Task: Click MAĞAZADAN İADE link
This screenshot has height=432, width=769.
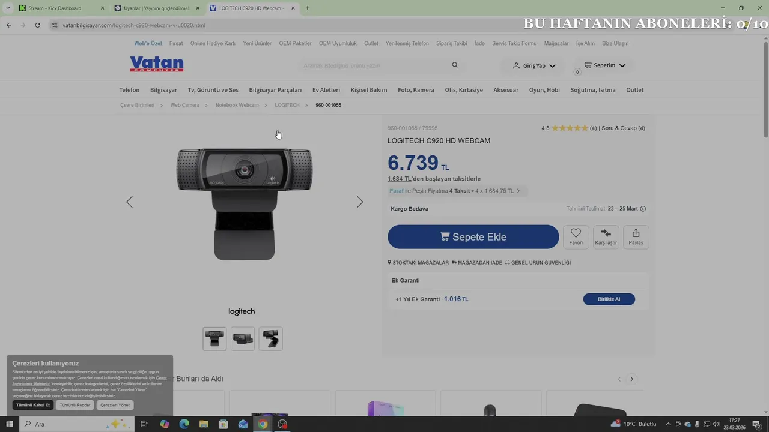Action: 477,263
